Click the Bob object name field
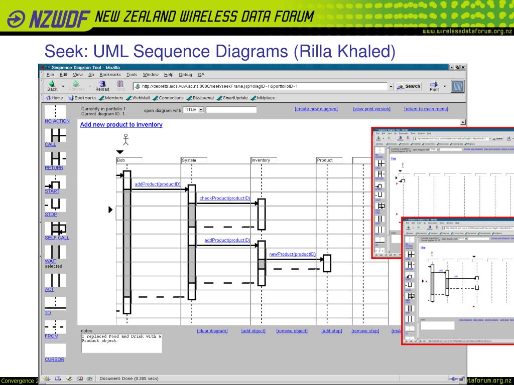Screen dimensions: 514x385 [129, 160]
